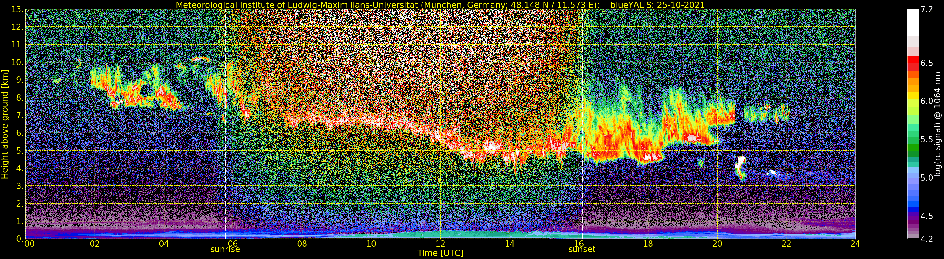Image resolution: width=944 pixels, height=259 pixels.
Task: Click the time-axis tick label '20'
Action: [717, 244]
